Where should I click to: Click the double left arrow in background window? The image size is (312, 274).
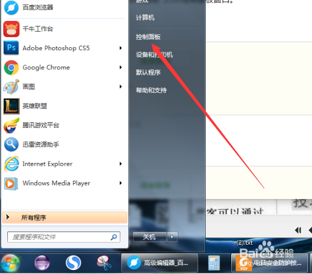pos(298,231)
